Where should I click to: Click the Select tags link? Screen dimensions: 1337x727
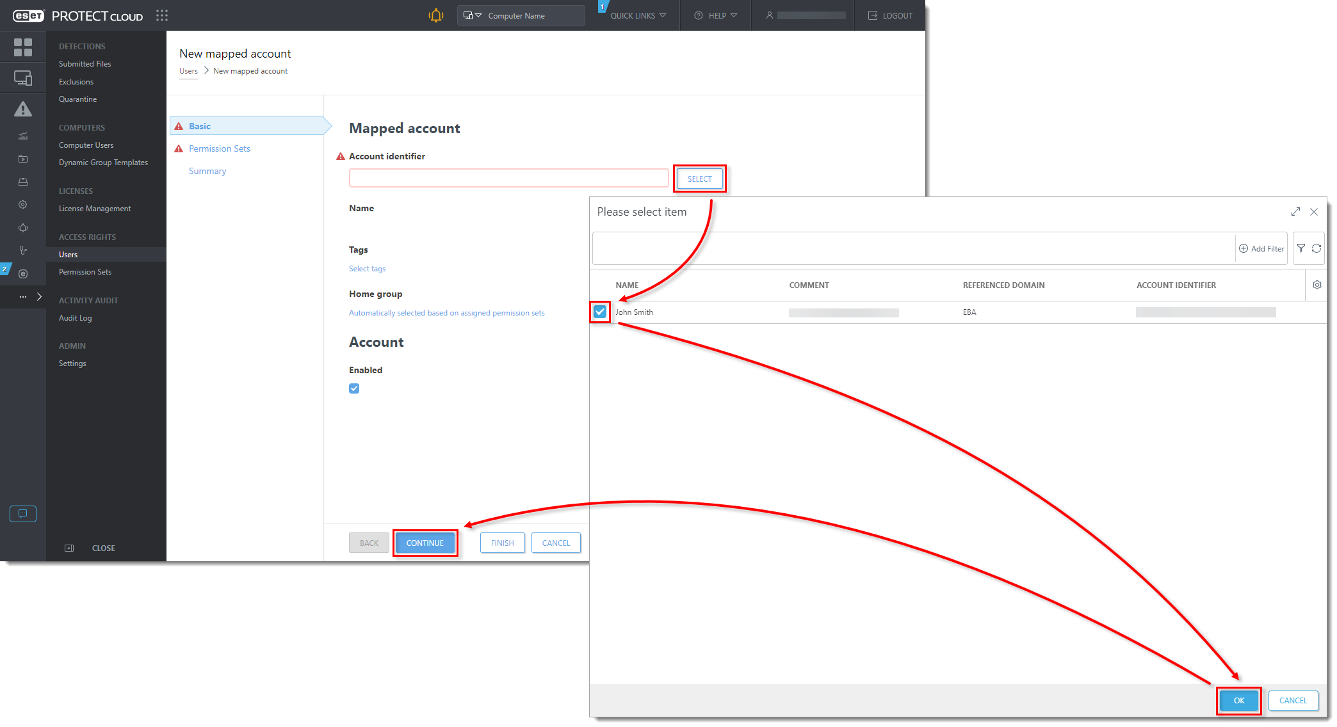coord(367,269)
